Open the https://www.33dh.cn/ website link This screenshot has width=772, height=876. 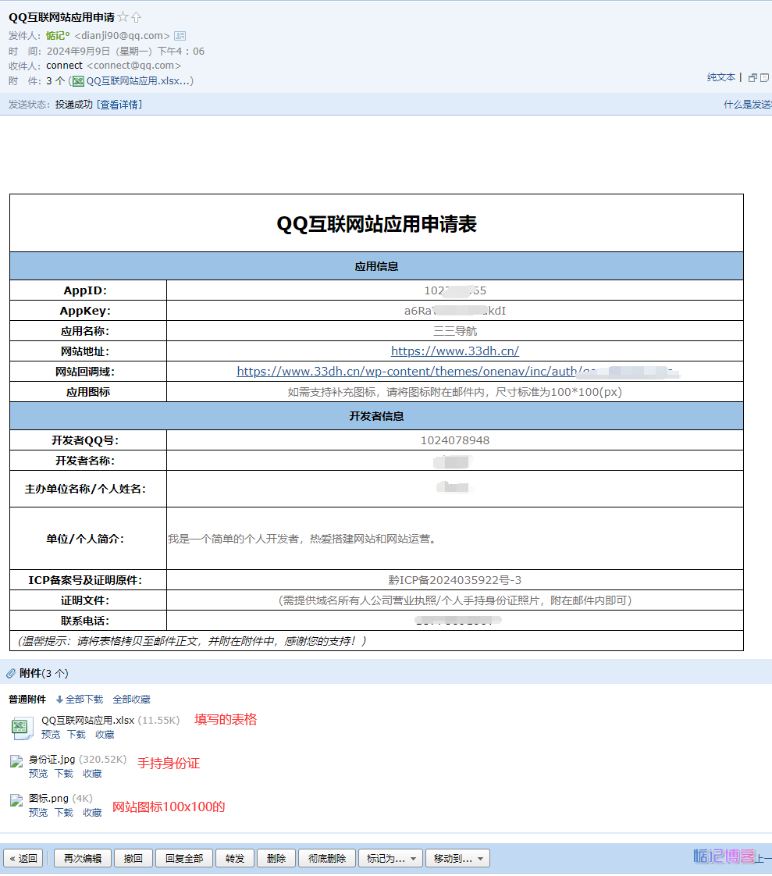pyautogui.click(x=455, y=351)
